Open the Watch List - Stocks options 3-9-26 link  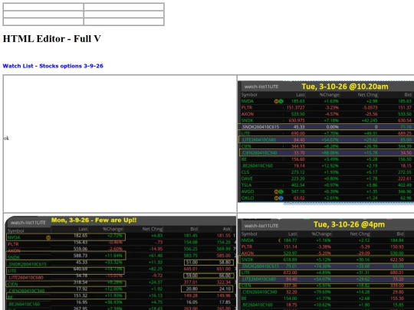pos(53,66)
